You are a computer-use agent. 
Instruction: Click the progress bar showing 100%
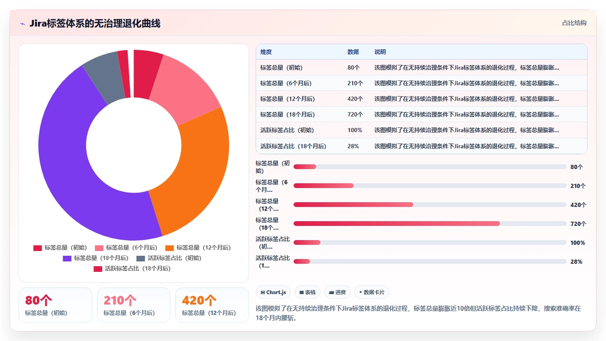pyautogui.click(x=430, y=242)
